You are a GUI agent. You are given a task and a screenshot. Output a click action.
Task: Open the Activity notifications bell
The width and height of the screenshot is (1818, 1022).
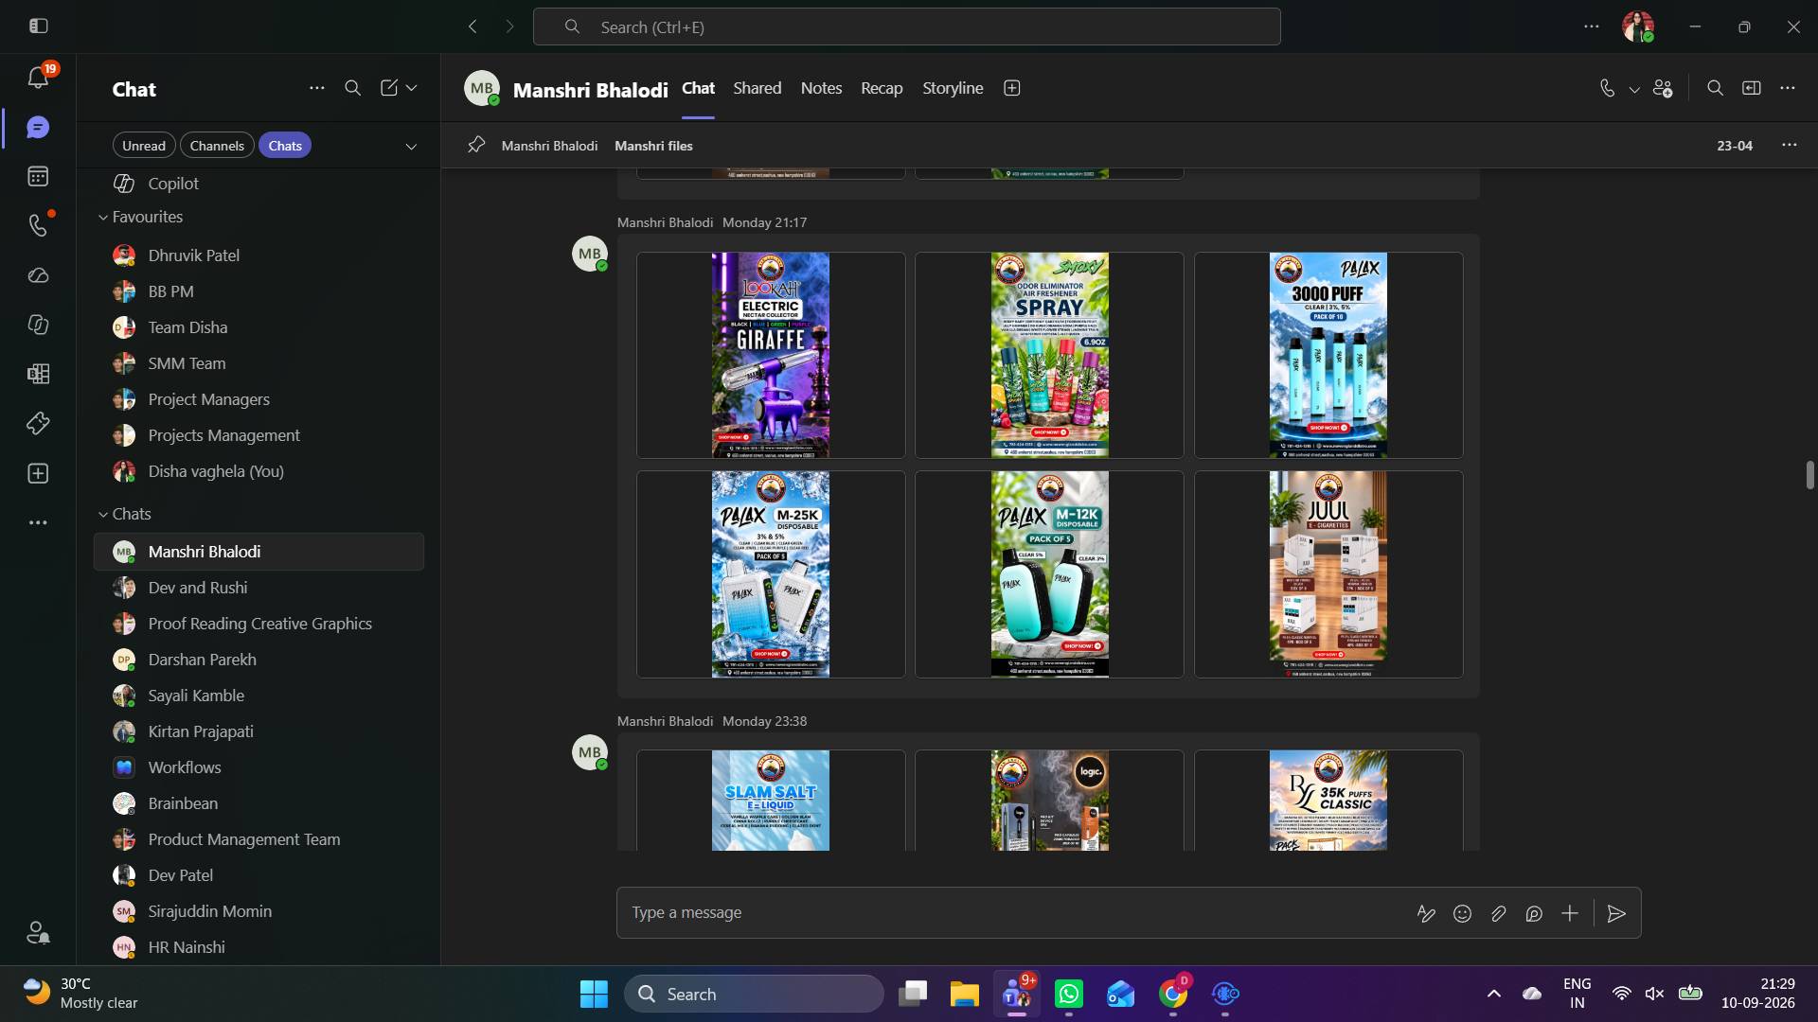(x=38, y=77)
